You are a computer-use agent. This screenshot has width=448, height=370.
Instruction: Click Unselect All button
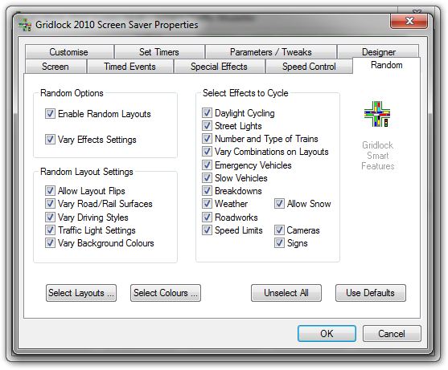tap(286, 293)
